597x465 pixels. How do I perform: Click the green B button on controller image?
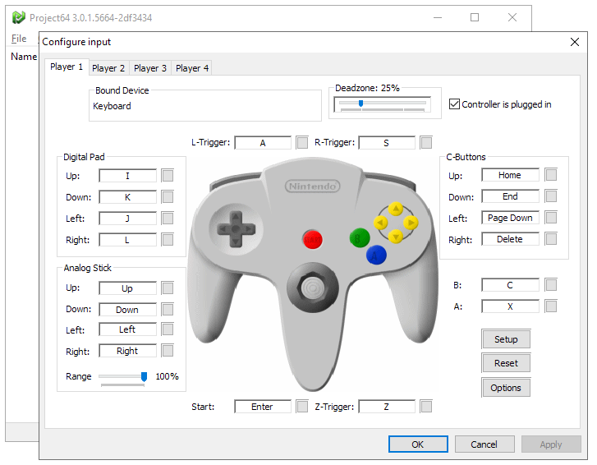pos(360,238)
